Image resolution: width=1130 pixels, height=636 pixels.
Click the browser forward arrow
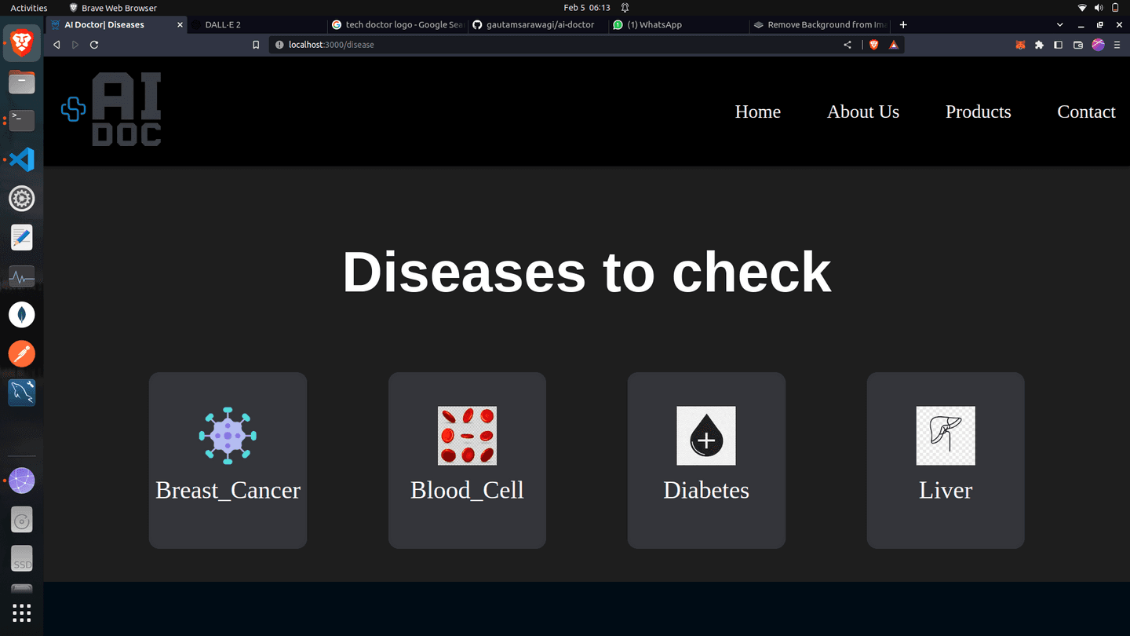pos(75,45)
